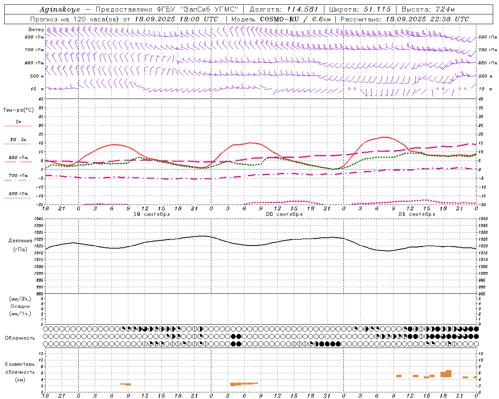499x399 pixels.
Task: Click the "Тем-ра(°C)" temperature axis title
Action: tap(18, 110)
